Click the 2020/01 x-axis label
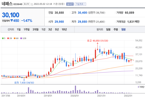Screen dimensions: 145x98 74,96
